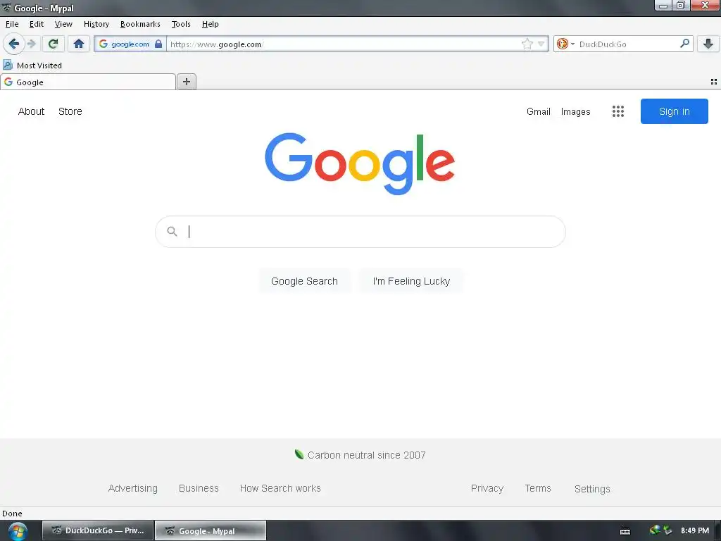
Task: Click the forward arrow navigation button
Action: [31, 44]
